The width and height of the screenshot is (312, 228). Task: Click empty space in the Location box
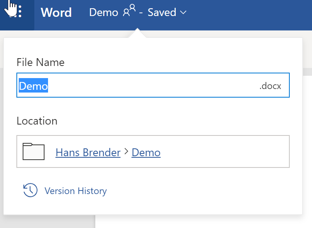coord(226,152)
